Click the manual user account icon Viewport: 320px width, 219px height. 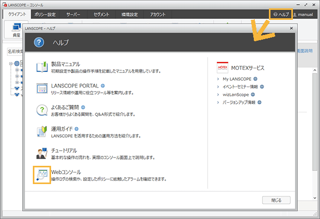294,15
